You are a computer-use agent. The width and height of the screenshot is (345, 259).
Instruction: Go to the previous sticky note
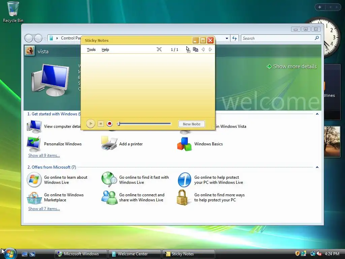(x=203, y=49)
